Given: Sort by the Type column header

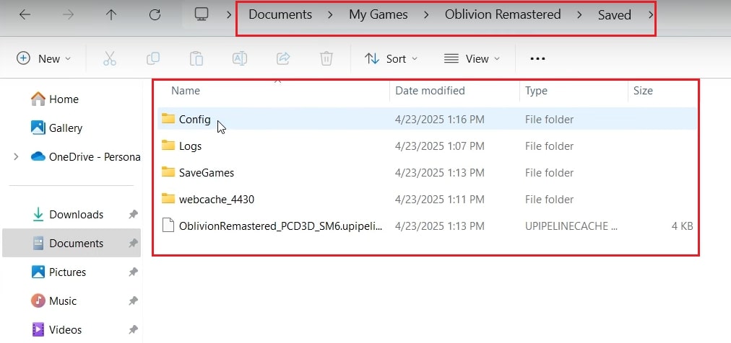Looking at the screenshot, I should pos(536,91).
